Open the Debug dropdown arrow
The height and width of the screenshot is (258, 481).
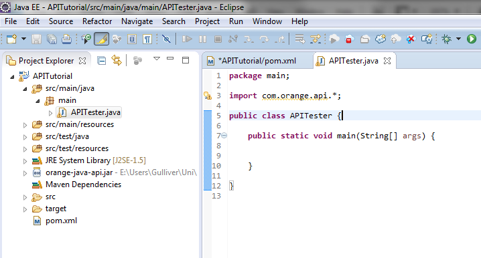(459, 39)
